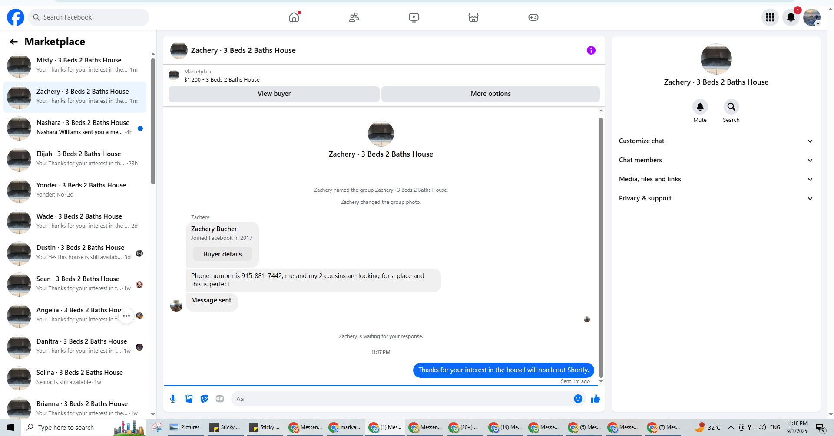Open Selina conversation

pyautogui.click(x=75, y=378)
